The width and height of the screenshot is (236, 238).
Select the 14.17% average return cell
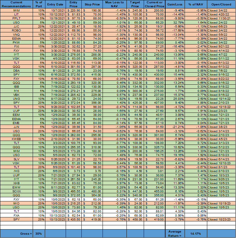tap(196, 233)
